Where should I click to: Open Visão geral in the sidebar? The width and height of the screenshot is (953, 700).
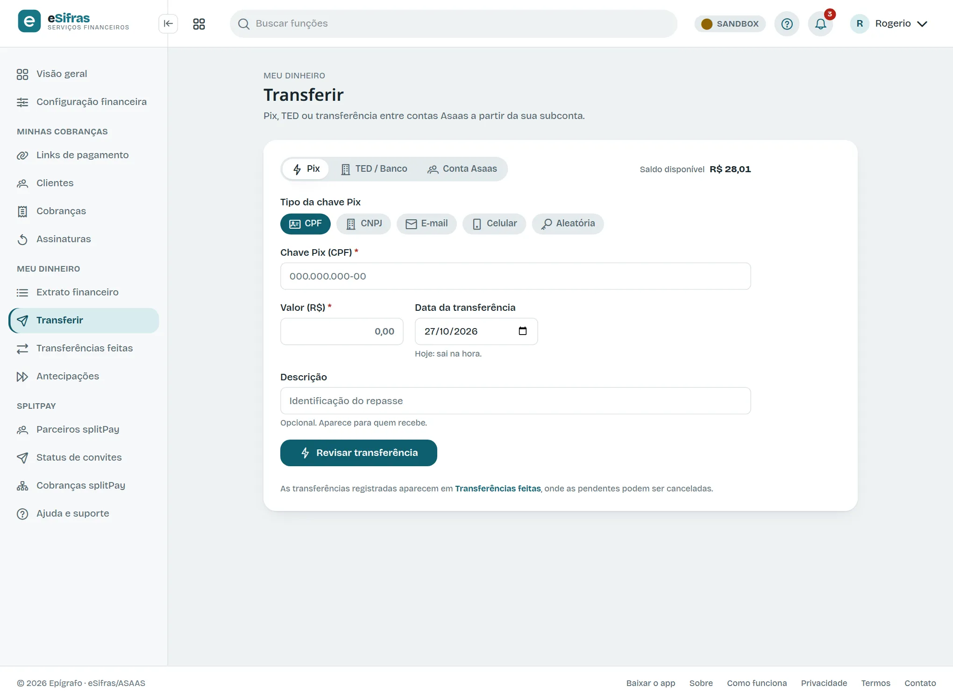point(84,74)
